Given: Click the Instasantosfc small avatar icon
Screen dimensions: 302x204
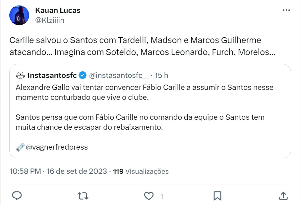Looking at the screenshot, I should [x=21, y=75].
